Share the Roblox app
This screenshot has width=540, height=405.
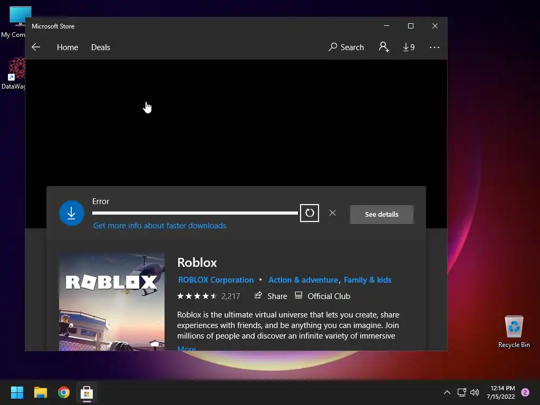tap(271, 296)
